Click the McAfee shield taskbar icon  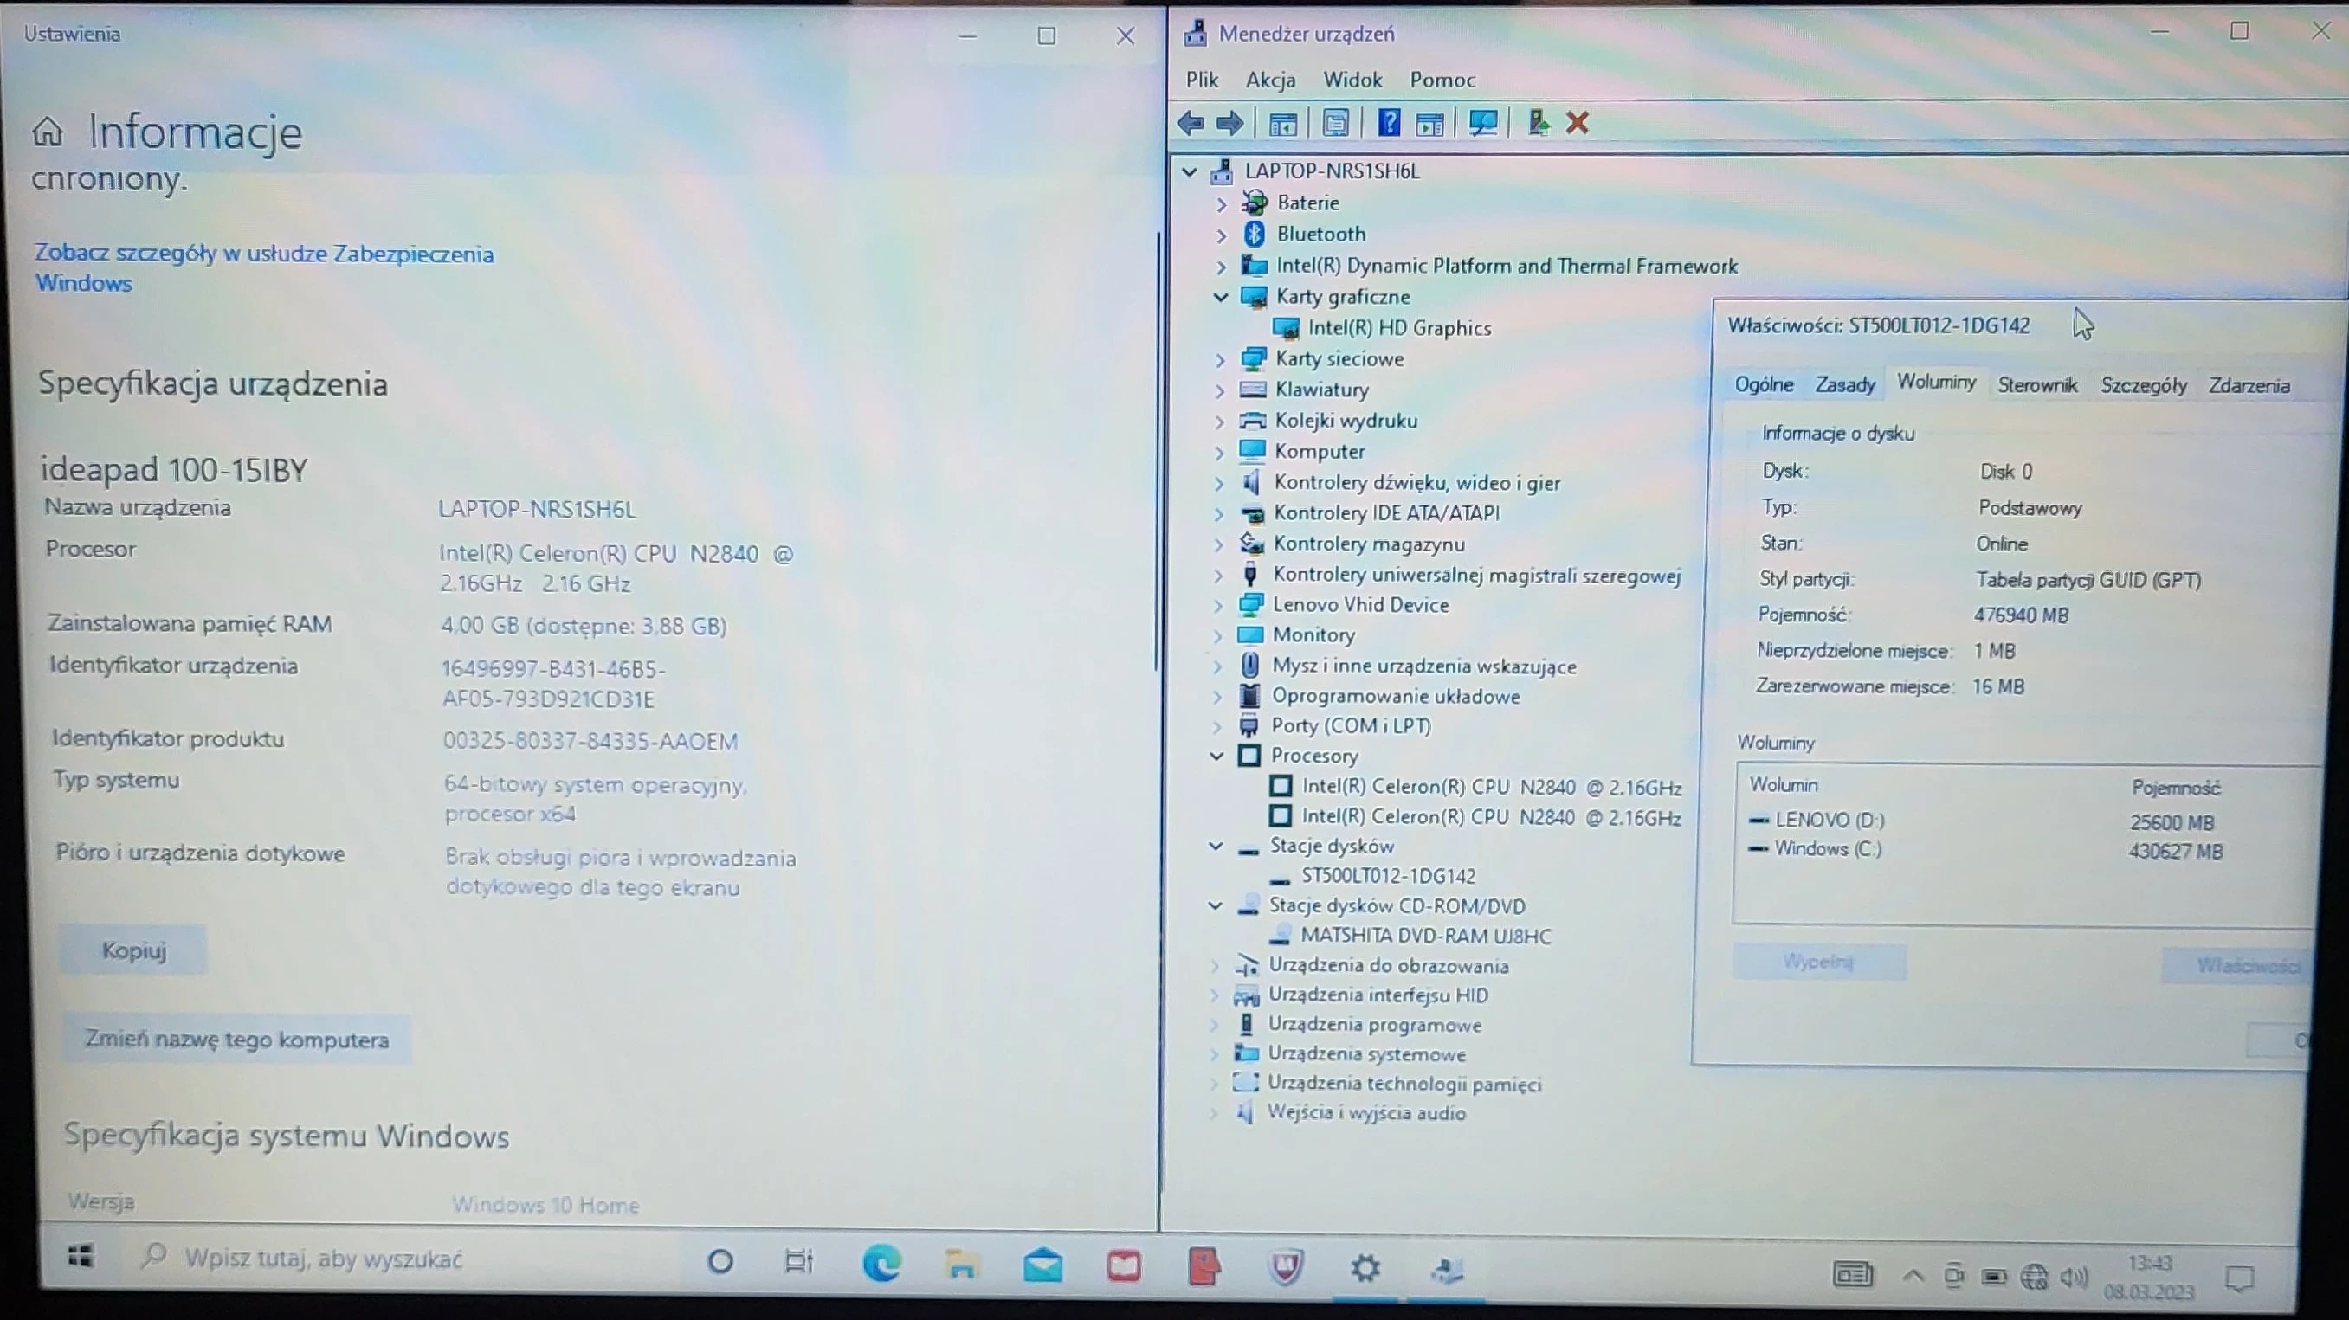tap(1285, 1266)
